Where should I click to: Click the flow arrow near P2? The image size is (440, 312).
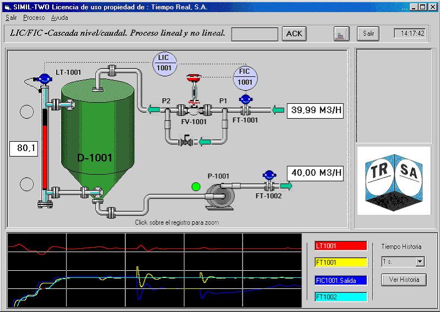pos(154,109)
